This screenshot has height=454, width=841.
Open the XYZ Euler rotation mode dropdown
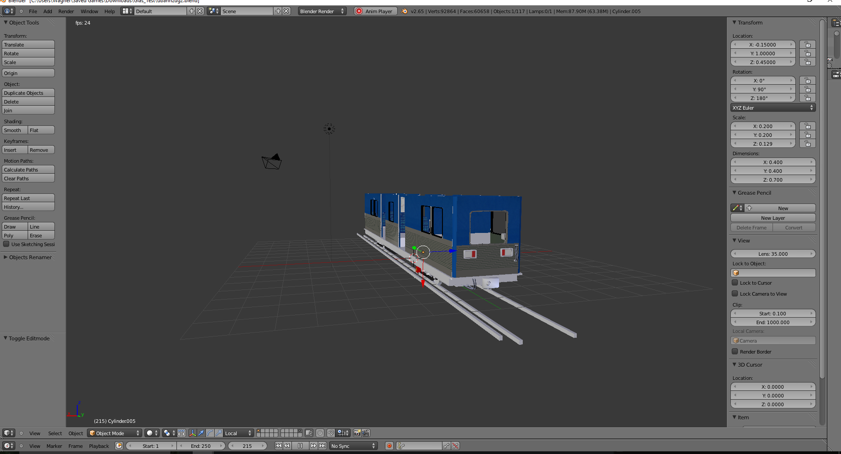pos(773,108)
